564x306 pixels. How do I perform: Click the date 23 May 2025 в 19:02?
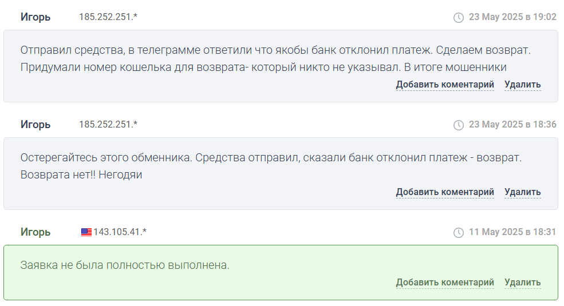pyautogui.click(x=512, y=17)
